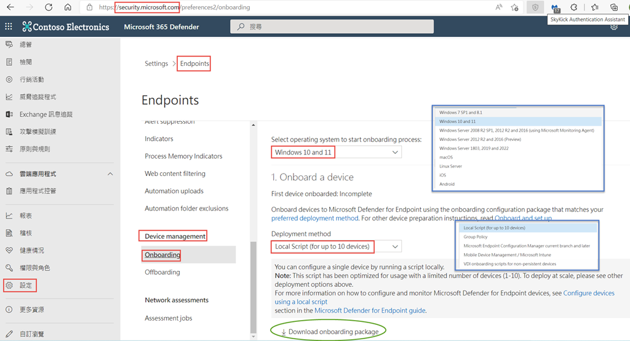Click the settings menu scrollbar up arrow

point(253,125)
